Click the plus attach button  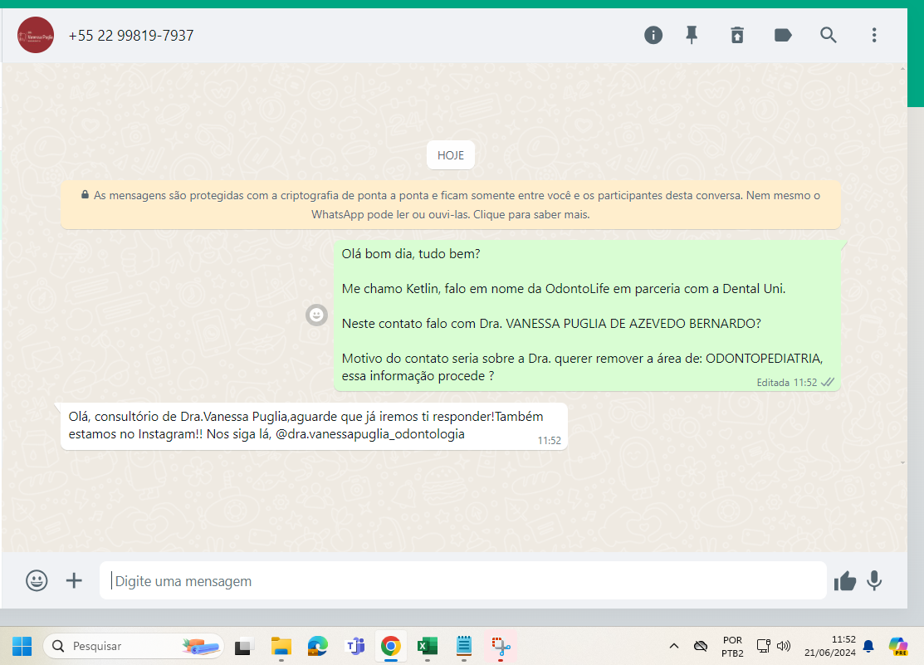74,580
